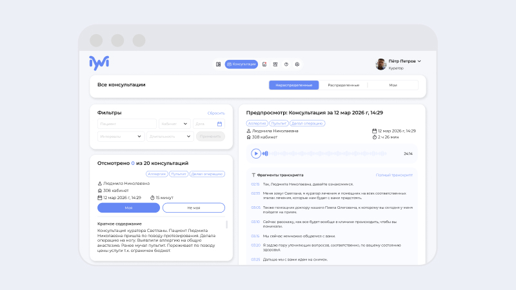The height and width of the screenshot is (290, 516).
Task: Open the Интервалы filter dropdown
Action: click(x=121, y=137)
